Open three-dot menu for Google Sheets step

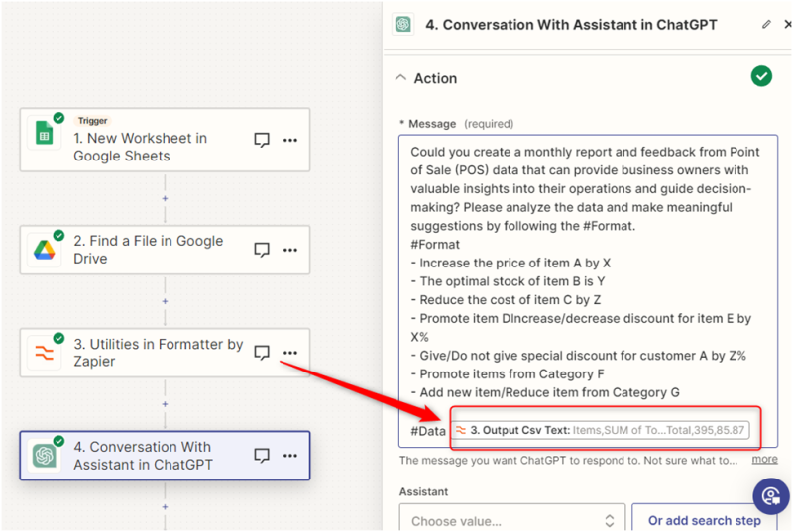(290, 141)
